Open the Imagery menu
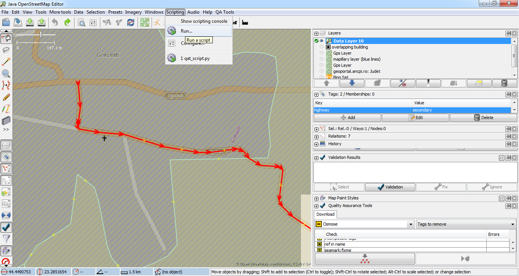The image size is (519, 276). click(133, 12)
